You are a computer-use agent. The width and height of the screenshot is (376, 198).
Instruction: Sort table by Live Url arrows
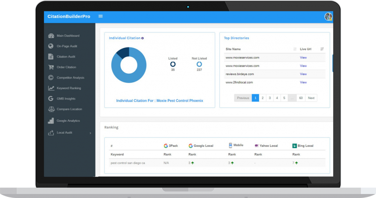(x=322, y=49)
